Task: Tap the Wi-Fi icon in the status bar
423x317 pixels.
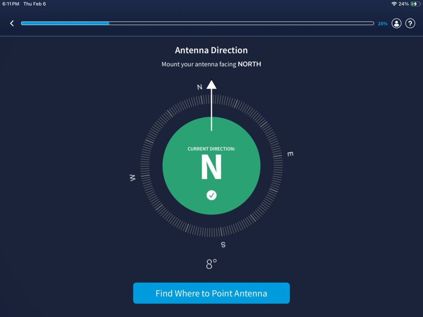Action: pos(394,4)
